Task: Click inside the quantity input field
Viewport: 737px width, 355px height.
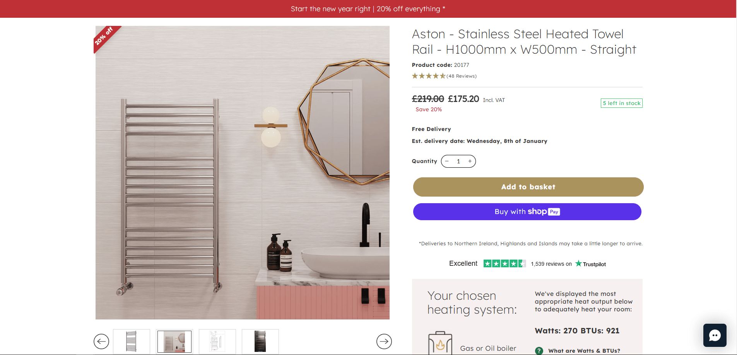Action: [458, 161]
